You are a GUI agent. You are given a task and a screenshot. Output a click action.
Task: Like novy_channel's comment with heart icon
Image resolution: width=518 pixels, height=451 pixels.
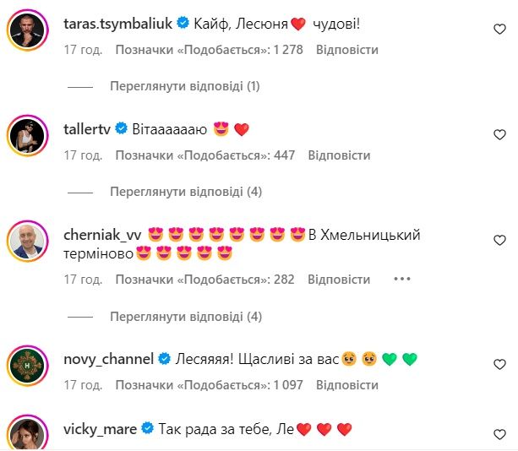[x=499, y=364]
